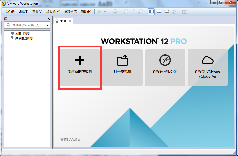Open the snapshot manager wrench icon
The image size is (238, 156).
pos(141,12)
